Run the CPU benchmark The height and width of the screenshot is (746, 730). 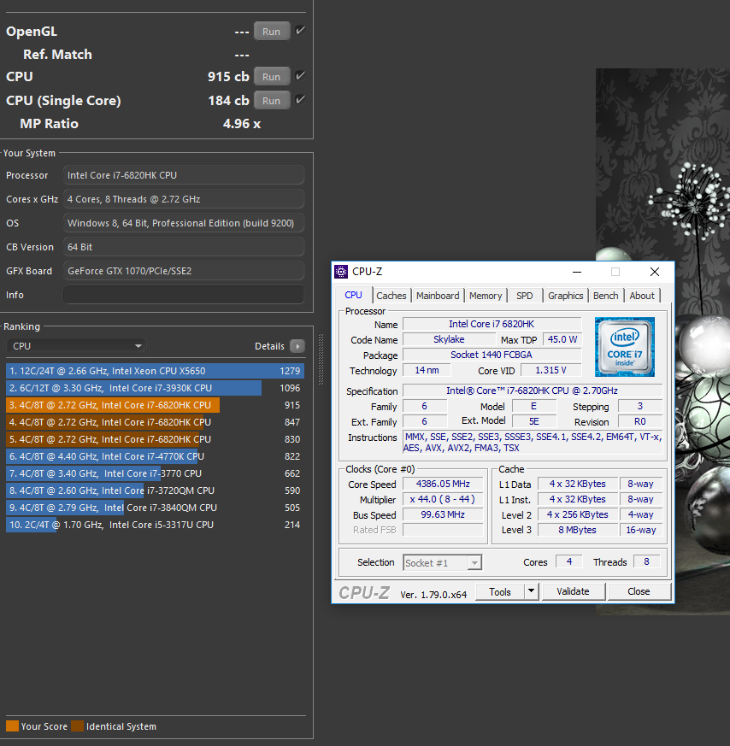(271, 77)
